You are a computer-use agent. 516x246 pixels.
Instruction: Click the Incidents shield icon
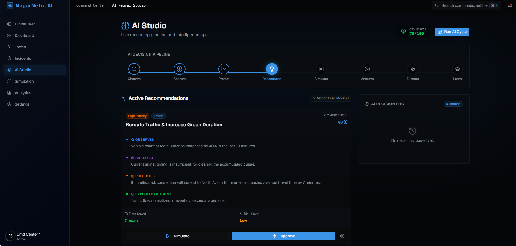[9, 58]
